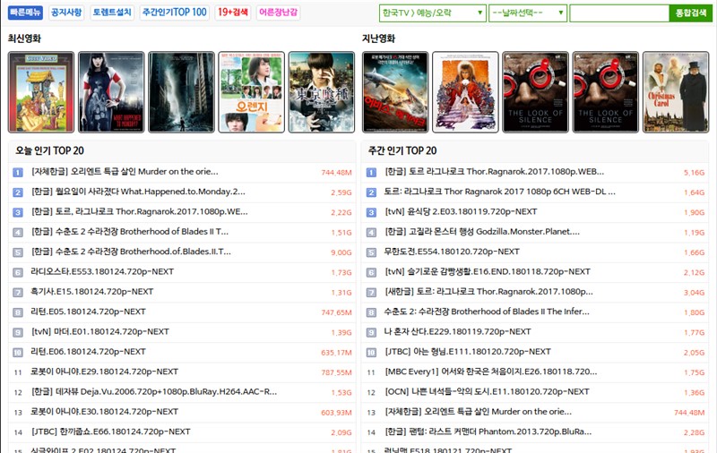Open Brotherhood of Blades II T... link

pyautogui.click(x=130, y=232)
